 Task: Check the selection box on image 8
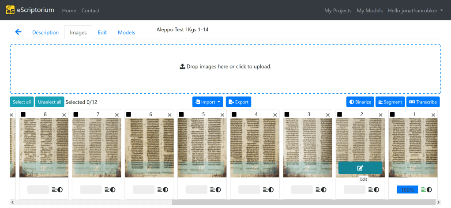pyautogui.click(x=23, y=115)
